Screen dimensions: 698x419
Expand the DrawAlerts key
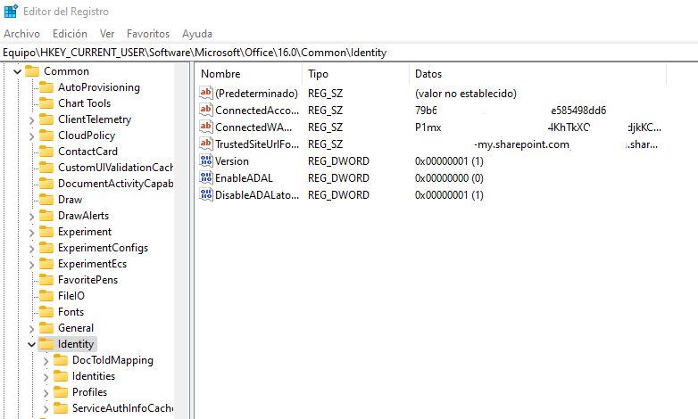(31, 216)
